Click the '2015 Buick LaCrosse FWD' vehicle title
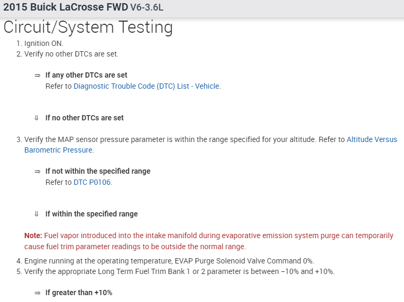This screenshot has width=404, height=302. [65, 8]
